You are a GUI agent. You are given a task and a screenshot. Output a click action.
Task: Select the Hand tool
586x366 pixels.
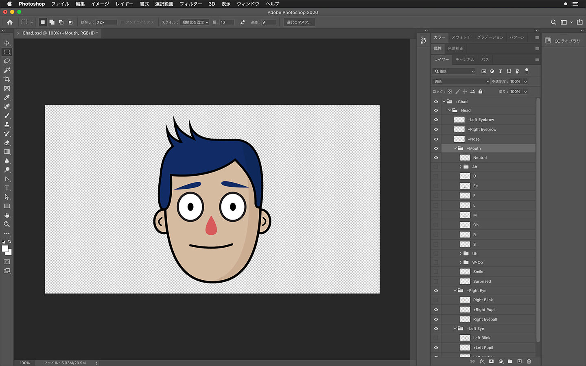7,215
